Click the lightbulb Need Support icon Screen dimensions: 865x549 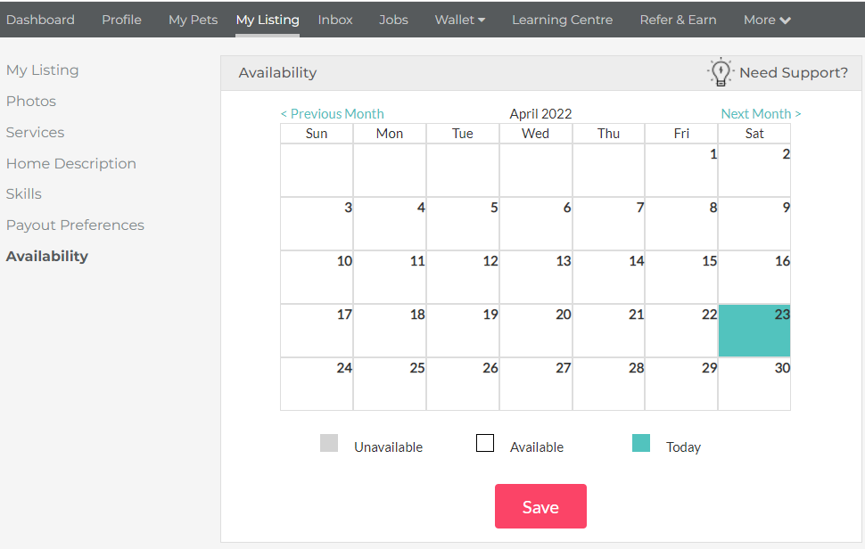click(720, 72)
